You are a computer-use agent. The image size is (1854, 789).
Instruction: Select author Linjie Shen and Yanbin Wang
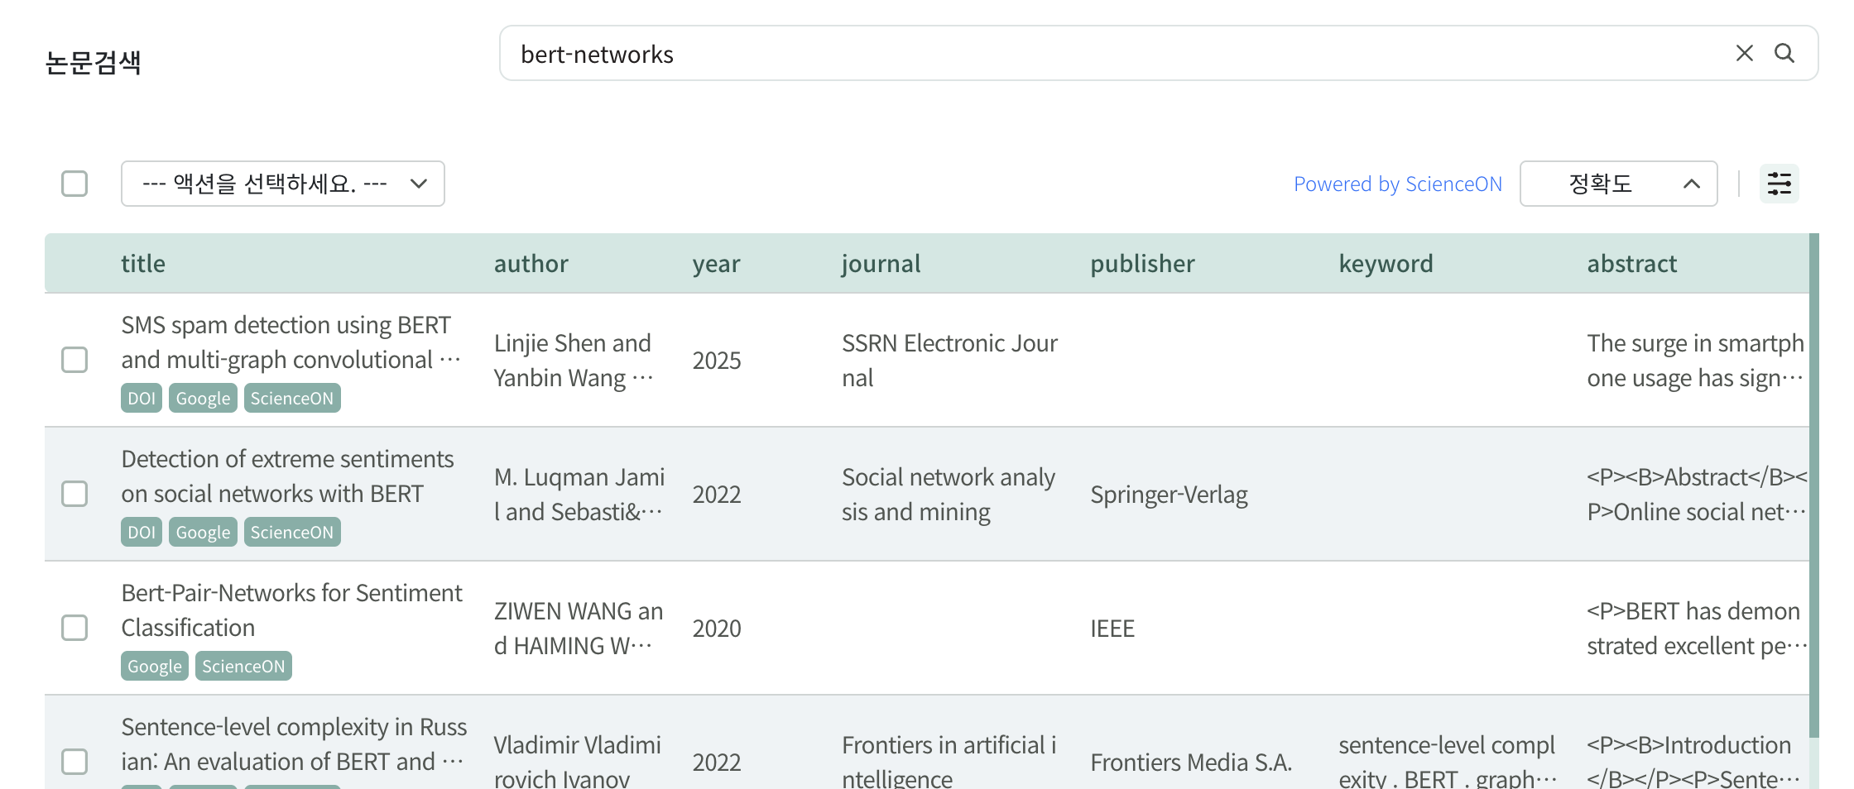[x=574, y=361]
